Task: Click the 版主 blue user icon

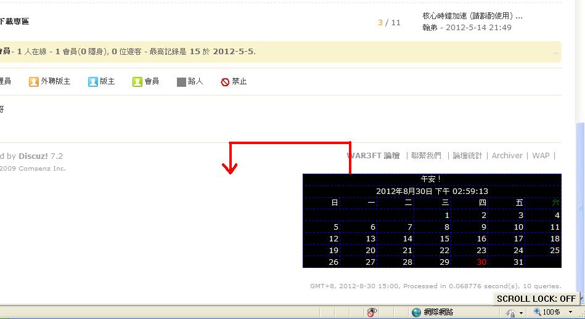Action: coord(93,82)
